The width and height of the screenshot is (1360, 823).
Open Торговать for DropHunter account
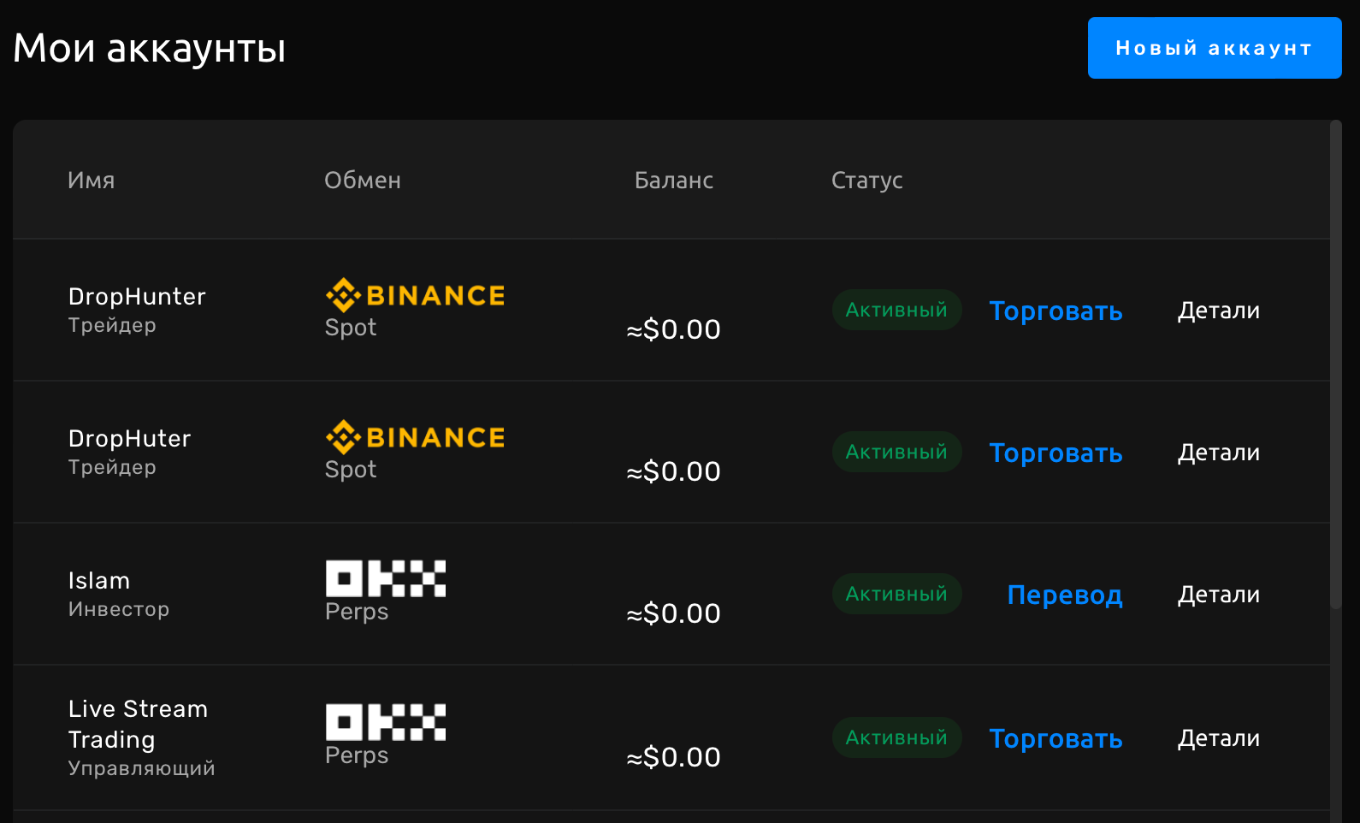tap(1055, 311)
